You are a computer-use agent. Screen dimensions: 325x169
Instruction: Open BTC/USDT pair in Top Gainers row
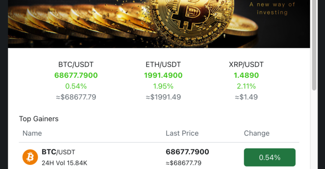click(59, 152)
